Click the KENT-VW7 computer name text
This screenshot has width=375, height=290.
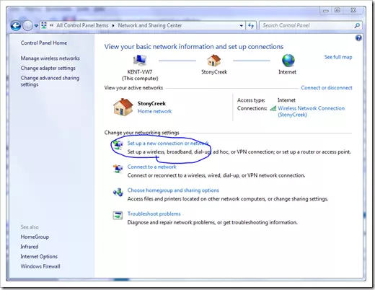coord(140,72)
